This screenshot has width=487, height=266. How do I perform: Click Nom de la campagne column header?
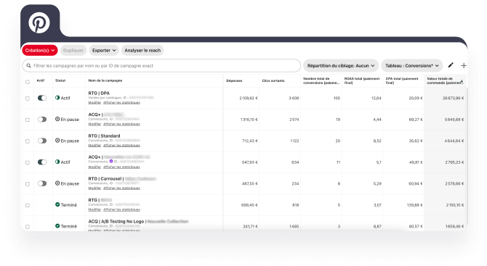pyautogui.click(x=105, y=80)
